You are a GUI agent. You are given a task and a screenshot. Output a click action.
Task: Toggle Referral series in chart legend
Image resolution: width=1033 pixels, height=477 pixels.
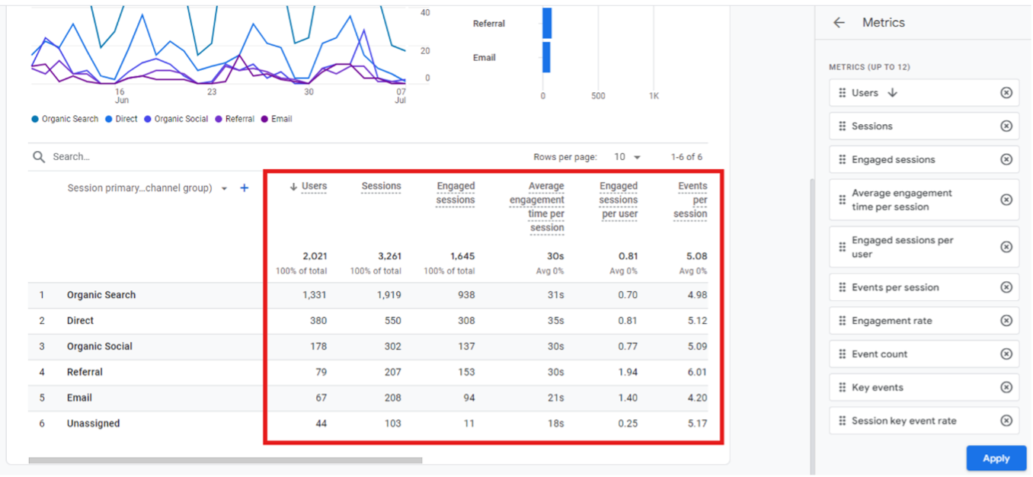235,120
